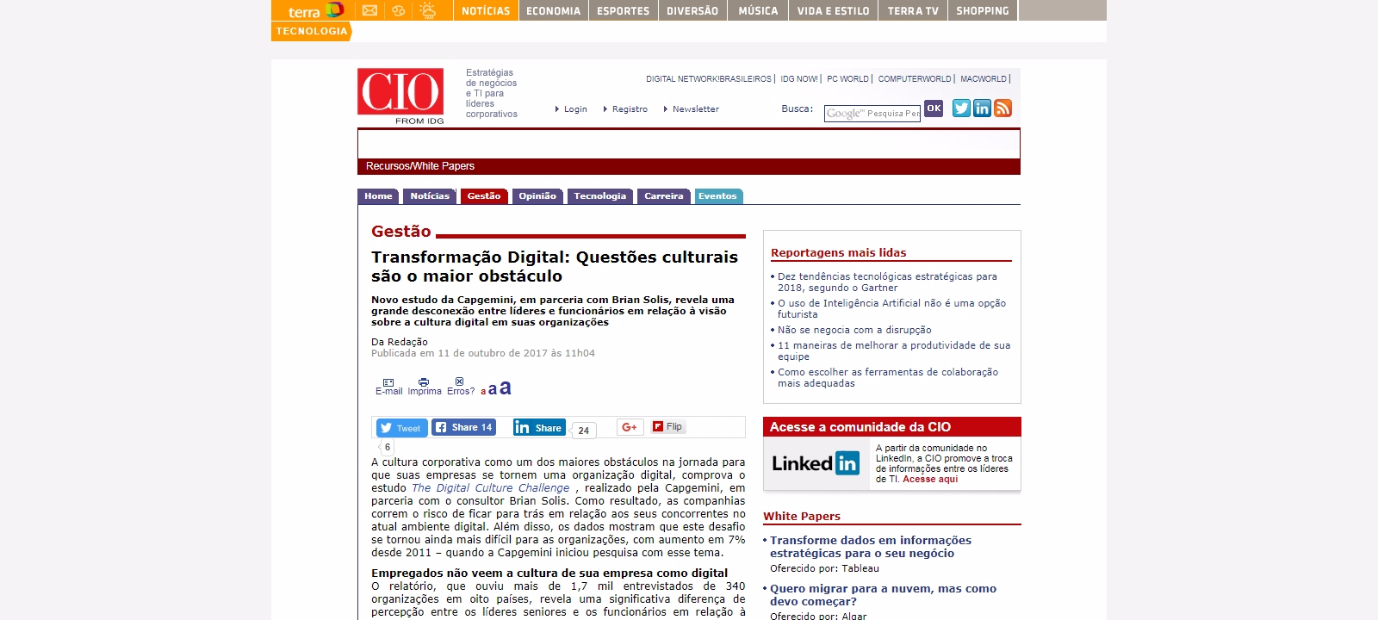The width and height of the screenshot is (1378, 620).
Task: Open the weather forecast icon
Action: 428,10
